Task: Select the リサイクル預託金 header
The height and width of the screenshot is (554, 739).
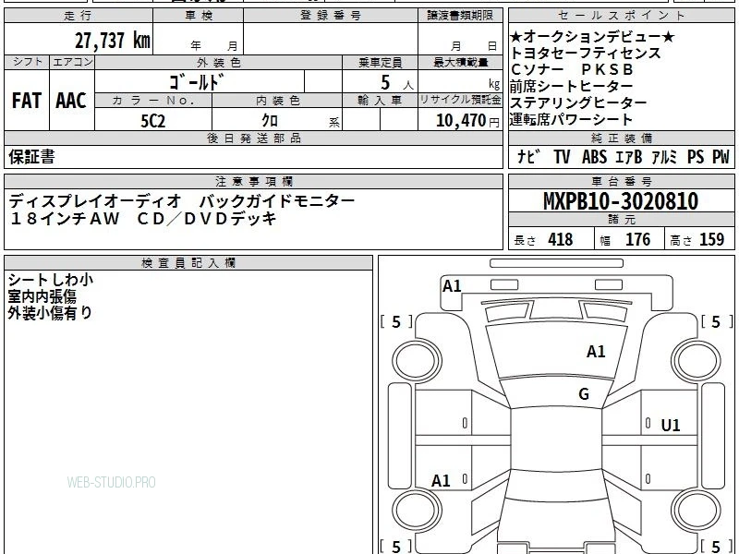Action: (x=460, y=101)
